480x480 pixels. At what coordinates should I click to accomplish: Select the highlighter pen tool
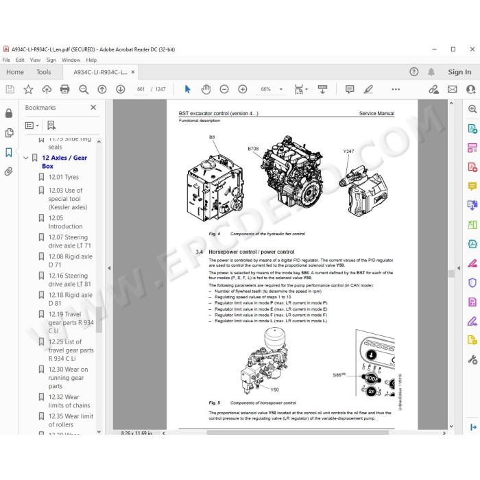tap(368, 89)
